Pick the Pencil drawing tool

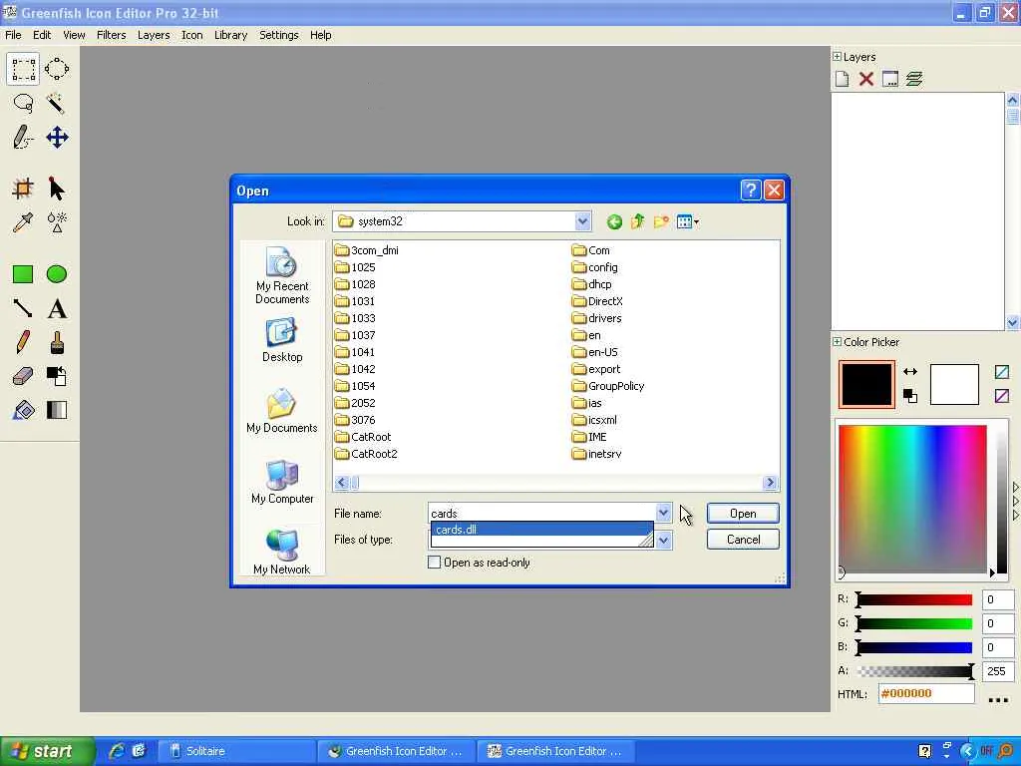pos(23,342)
